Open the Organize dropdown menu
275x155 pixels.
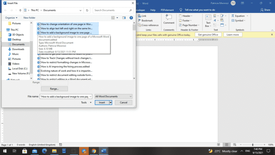pos(11,18)
